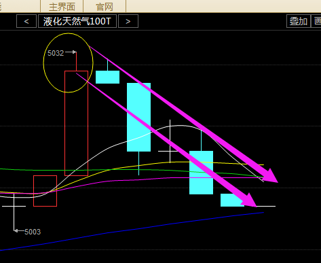
Task: Select the 5003 low price label
Action: click(x=33, y=232)
